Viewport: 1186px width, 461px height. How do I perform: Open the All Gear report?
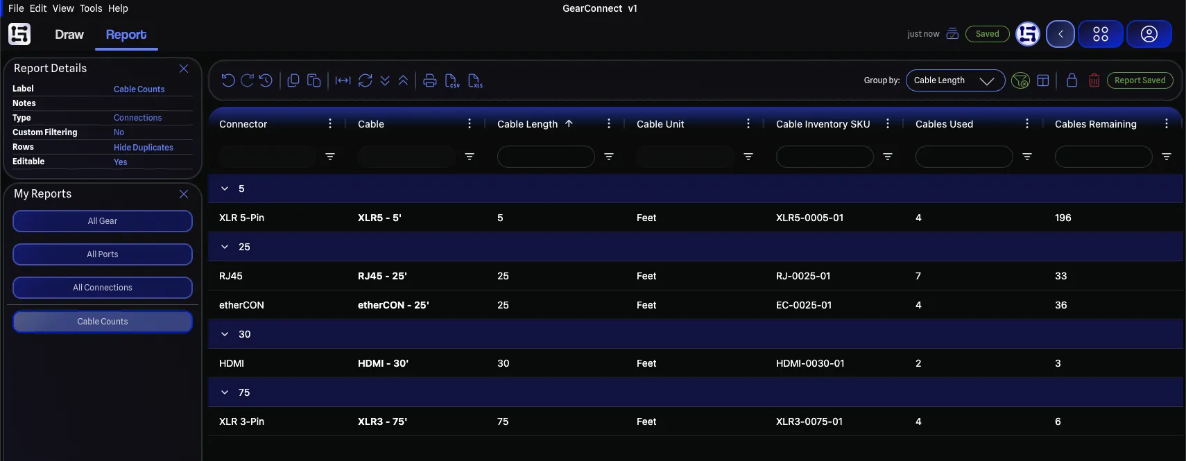click(103, 221)
